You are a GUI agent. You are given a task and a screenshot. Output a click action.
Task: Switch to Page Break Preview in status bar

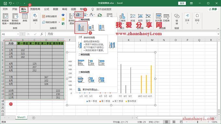point(181,122)
